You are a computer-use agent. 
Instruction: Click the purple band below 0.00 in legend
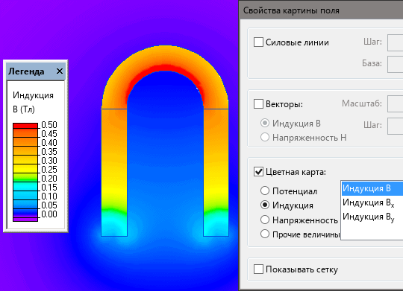point(25,220)
